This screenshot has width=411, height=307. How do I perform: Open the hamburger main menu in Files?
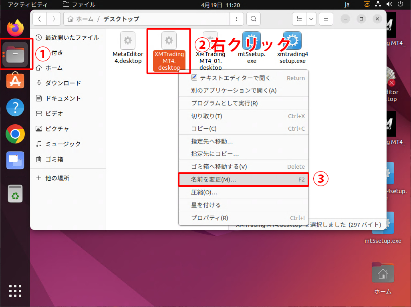pyautogui.click(x=326, y=19)
